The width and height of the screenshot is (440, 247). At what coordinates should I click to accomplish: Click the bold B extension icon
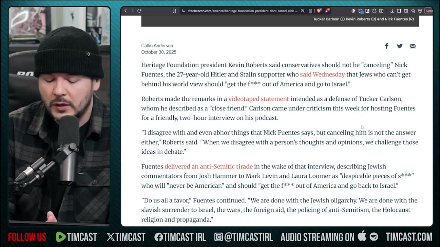pos(367,11)
